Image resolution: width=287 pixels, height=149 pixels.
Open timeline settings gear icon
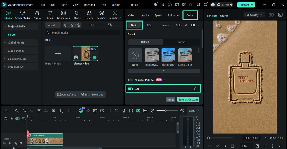click(6, 119)
